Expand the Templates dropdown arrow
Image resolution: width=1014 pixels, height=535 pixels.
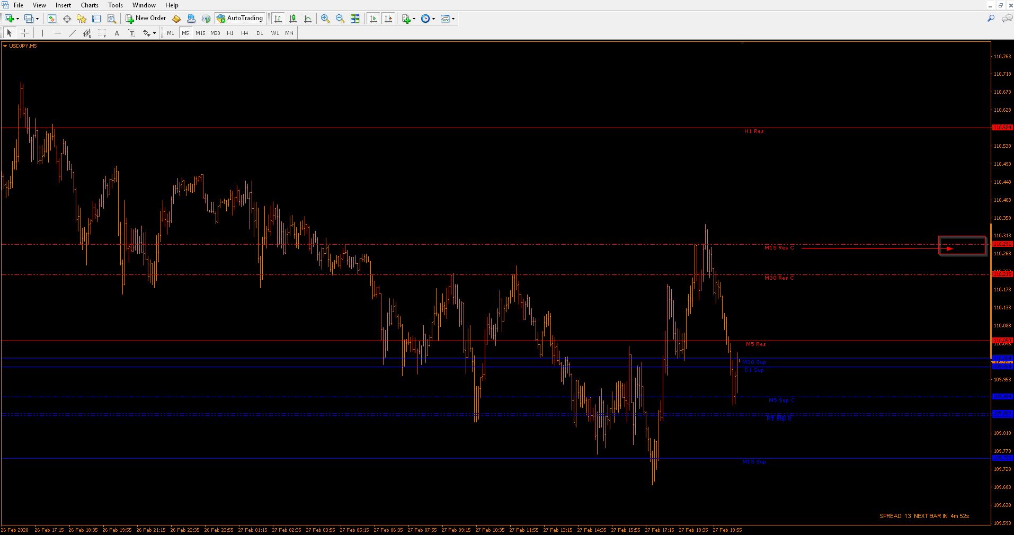[x=453, y=19]
